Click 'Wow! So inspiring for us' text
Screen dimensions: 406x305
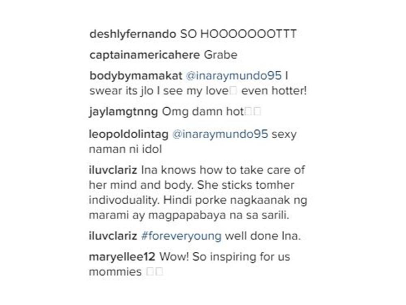225,257
